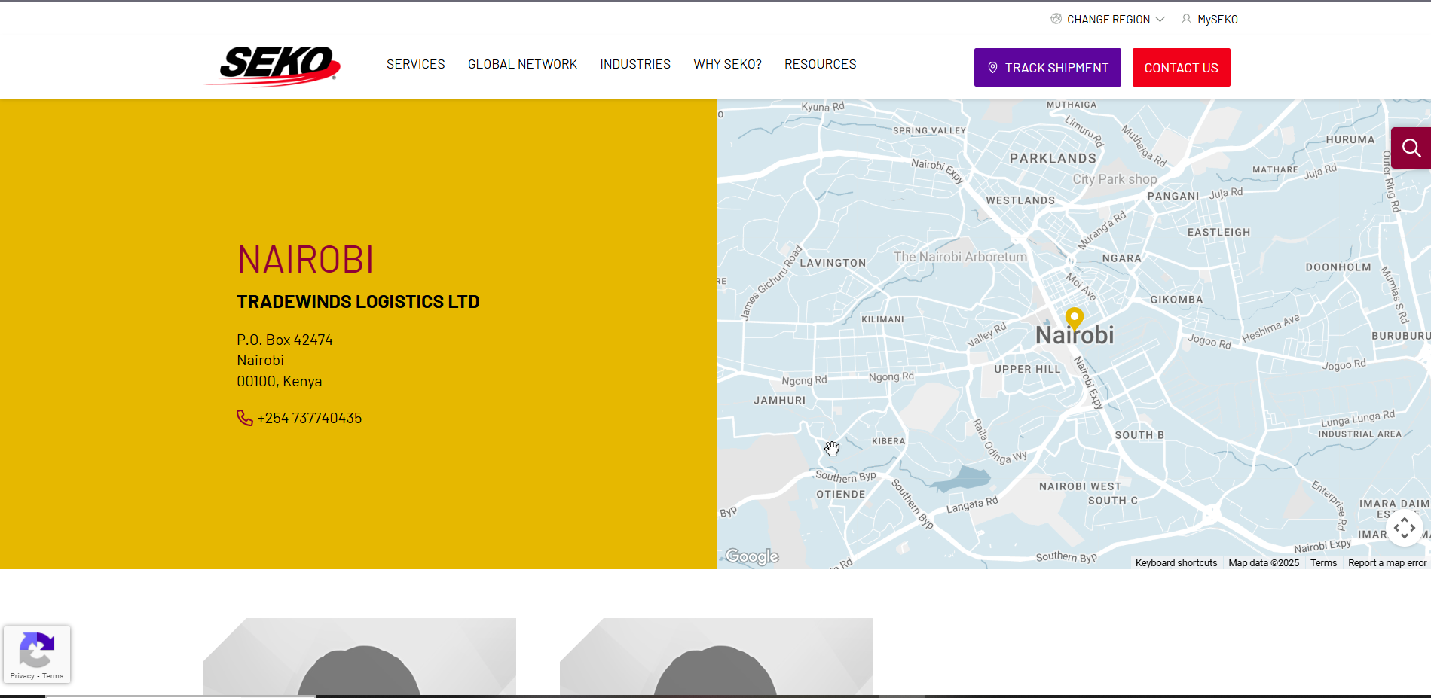
Task: Call +254 737740435 phone link
Action: click(310, 418)
